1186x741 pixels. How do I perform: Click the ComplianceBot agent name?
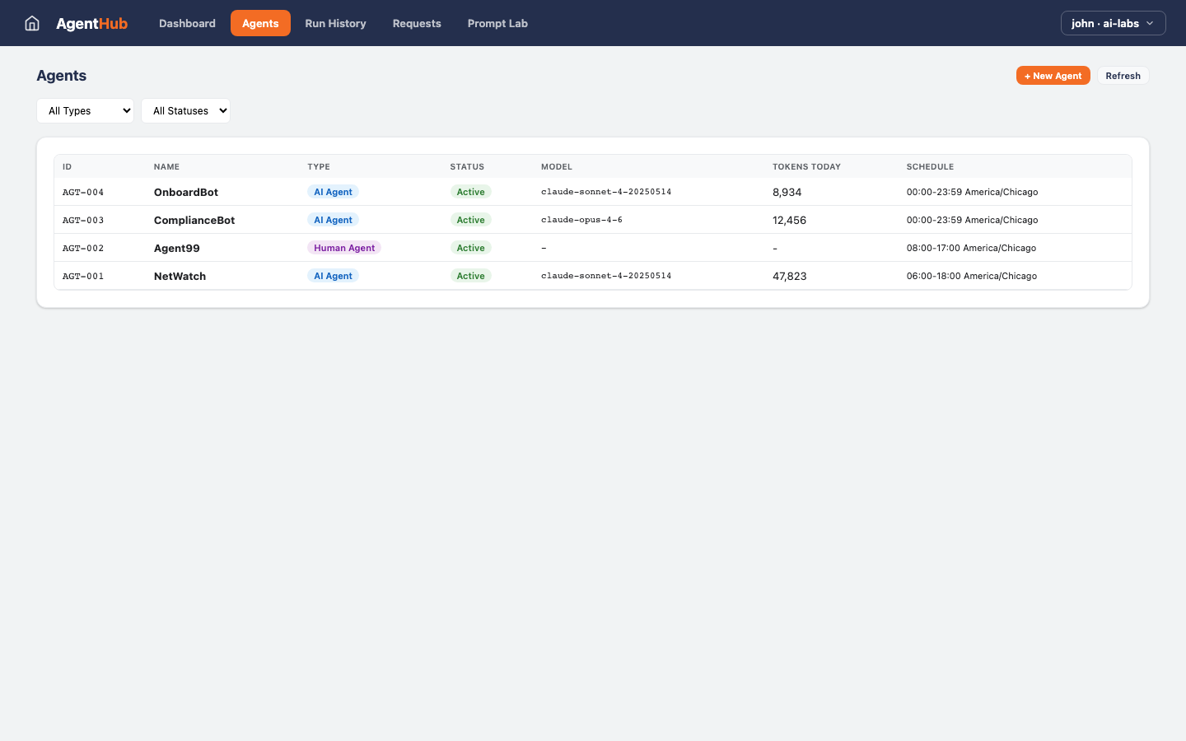click(x=194, y=220)
